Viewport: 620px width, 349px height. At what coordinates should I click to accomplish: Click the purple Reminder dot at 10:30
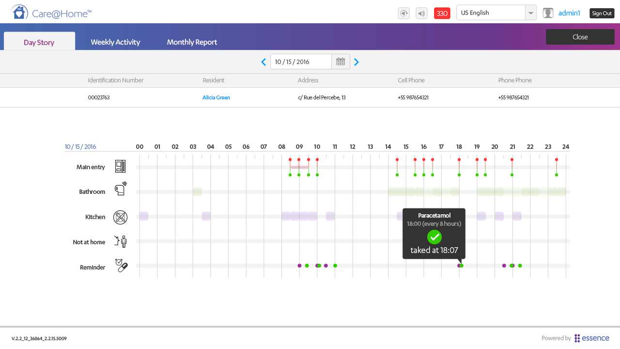[x=326, y=266]
